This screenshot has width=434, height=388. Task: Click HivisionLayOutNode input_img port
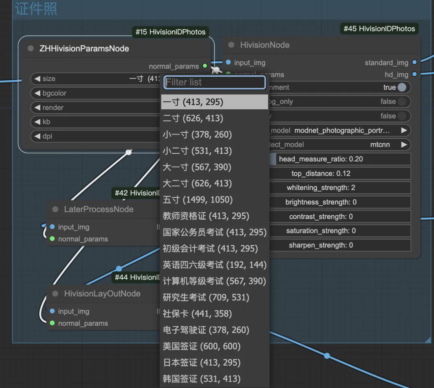52,311
